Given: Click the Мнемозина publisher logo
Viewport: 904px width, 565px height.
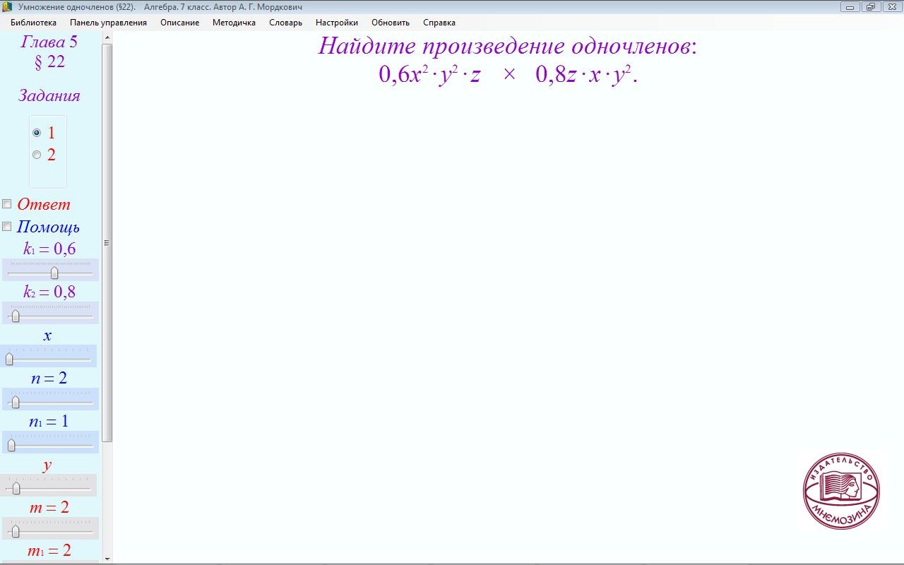Looking at the screenshot, I should pyautogui.click(x=840, y=492).
